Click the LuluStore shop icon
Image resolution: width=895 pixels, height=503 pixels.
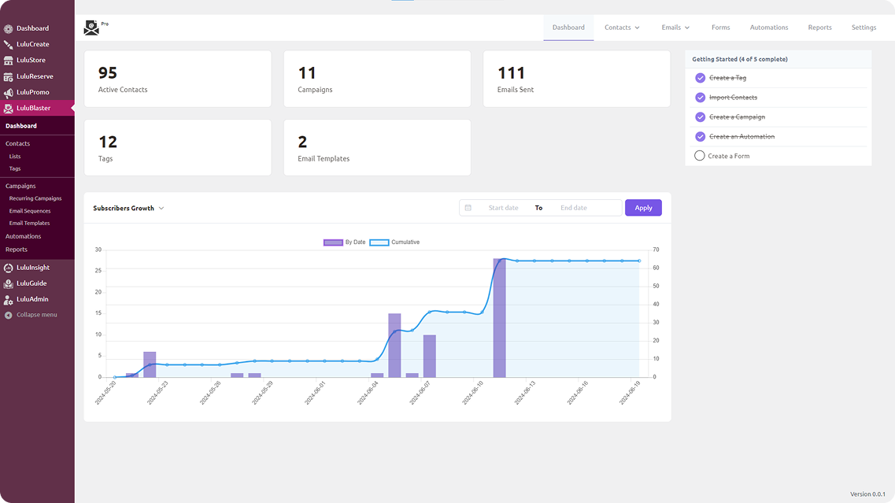coord(8,61)
